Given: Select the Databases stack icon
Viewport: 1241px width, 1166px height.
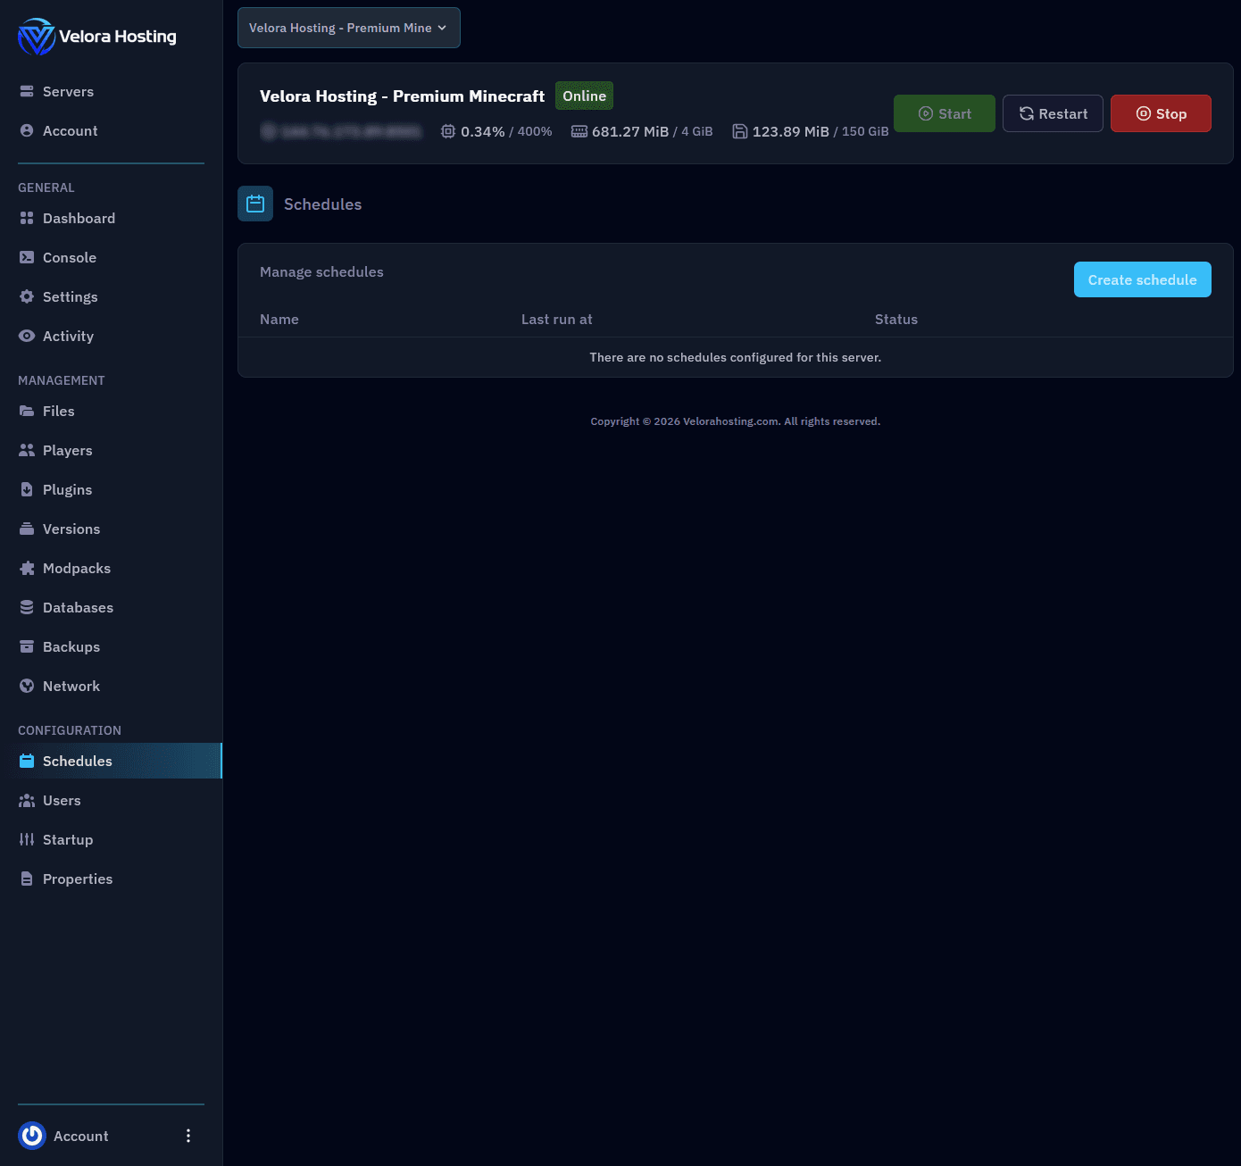Looking at the screenshot, I should (x=27, y=607).
